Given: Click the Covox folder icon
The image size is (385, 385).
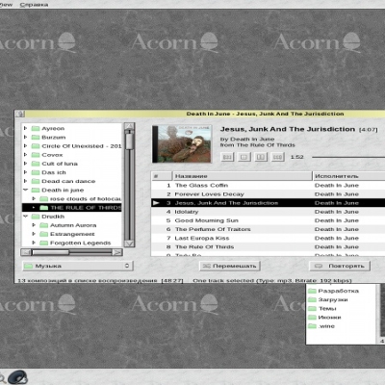Looking at the screenshot, I should point(36,155).
